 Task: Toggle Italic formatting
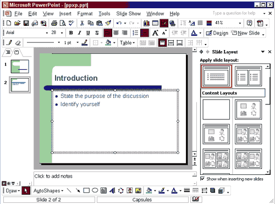tap(79, 33)
